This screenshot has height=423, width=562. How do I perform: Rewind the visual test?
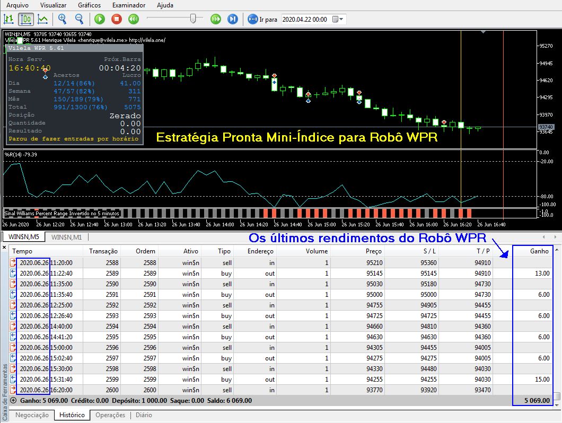(x=134, y=19)
